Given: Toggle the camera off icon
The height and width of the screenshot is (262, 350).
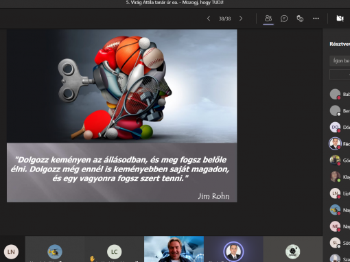Looking at the screenshot, I should click(340, 19).
